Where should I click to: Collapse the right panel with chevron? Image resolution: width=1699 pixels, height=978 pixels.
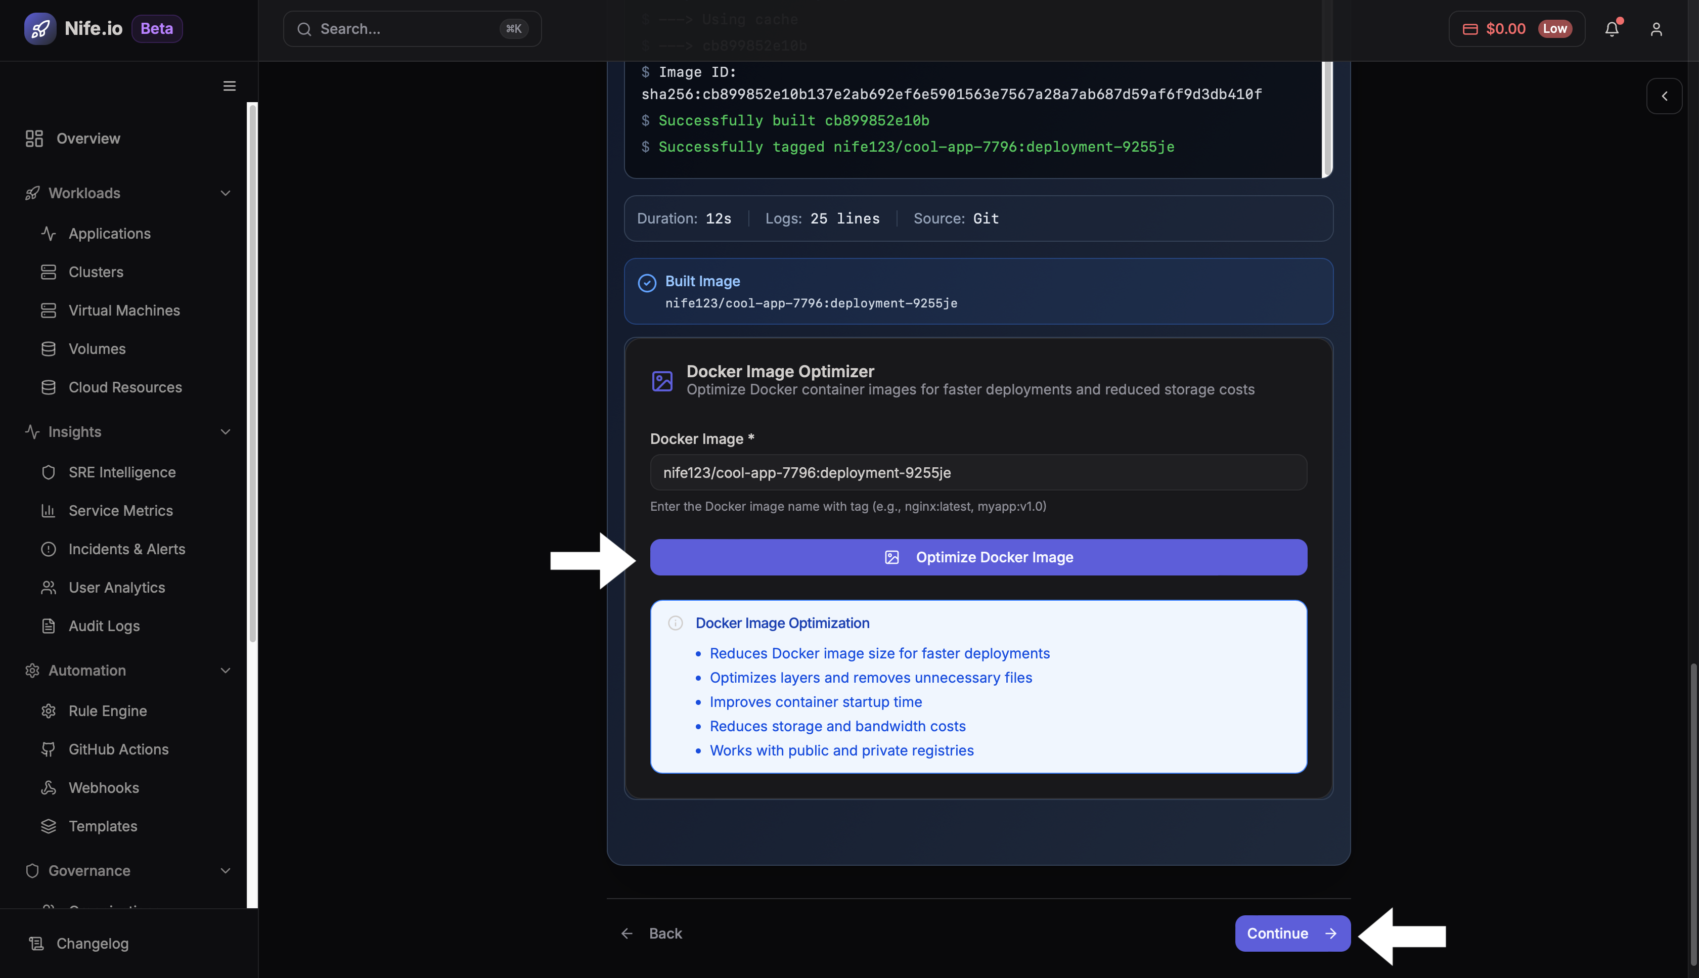(x=1665, y=96)
